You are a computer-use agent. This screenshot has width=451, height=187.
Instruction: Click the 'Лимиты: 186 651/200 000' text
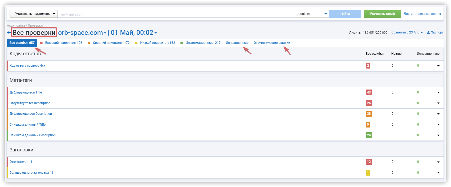tap(368, 33)
